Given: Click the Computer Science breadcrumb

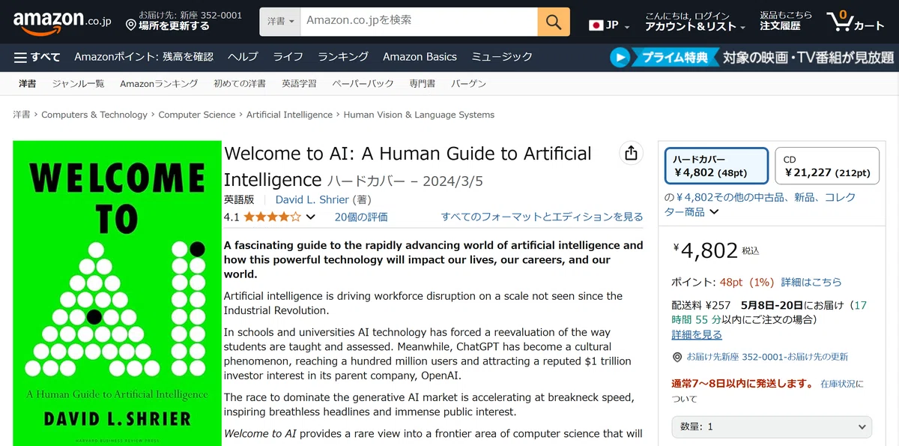Looking at the screenshot, I should pos(197,115).
